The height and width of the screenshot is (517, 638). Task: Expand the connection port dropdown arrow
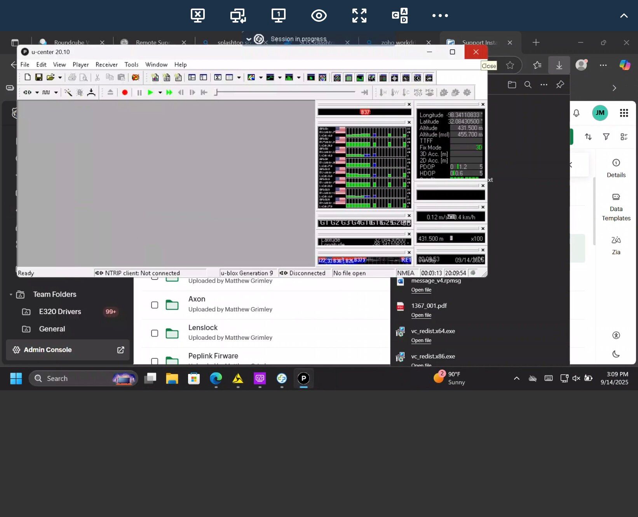tap(37, 93)
